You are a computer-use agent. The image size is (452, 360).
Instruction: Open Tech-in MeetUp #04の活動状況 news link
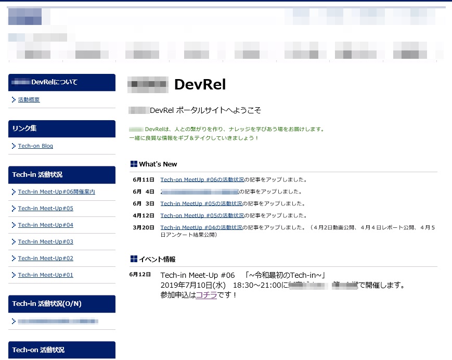pos(201,227)
